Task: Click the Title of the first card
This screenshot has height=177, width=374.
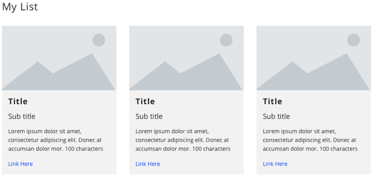Action: (18, 102)
